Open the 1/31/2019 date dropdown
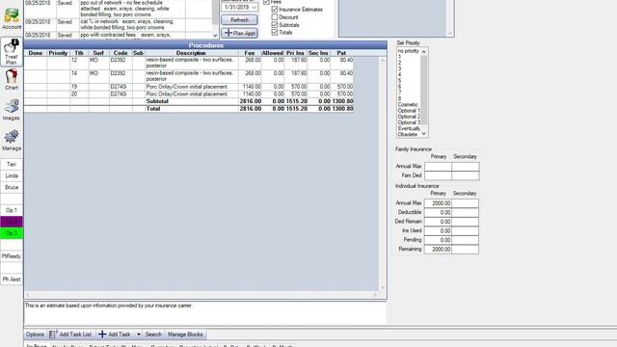Viewport: 617px width, 347px height. [x=254, y=7]
